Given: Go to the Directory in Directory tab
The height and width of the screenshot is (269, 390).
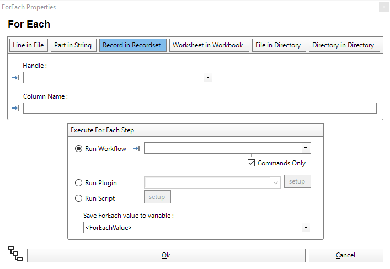Looking at the screenshot, I should click(344, 45).
